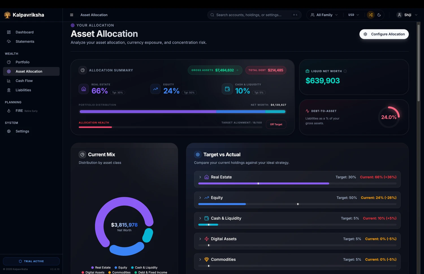
Task: Click the Target vs Actual target icon
Action: click(x=198, y=155)
